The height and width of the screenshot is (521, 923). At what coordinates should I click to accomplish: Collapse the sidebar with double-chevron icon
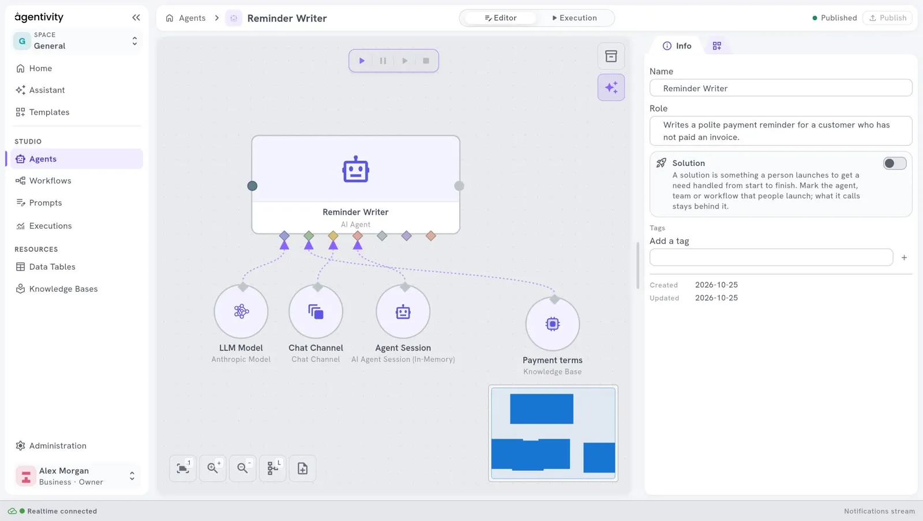click(136, 17)
